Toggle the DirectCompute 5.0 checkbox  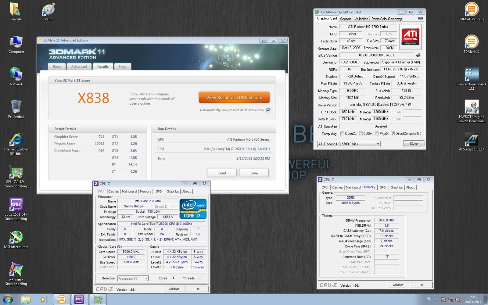point(393,133)
